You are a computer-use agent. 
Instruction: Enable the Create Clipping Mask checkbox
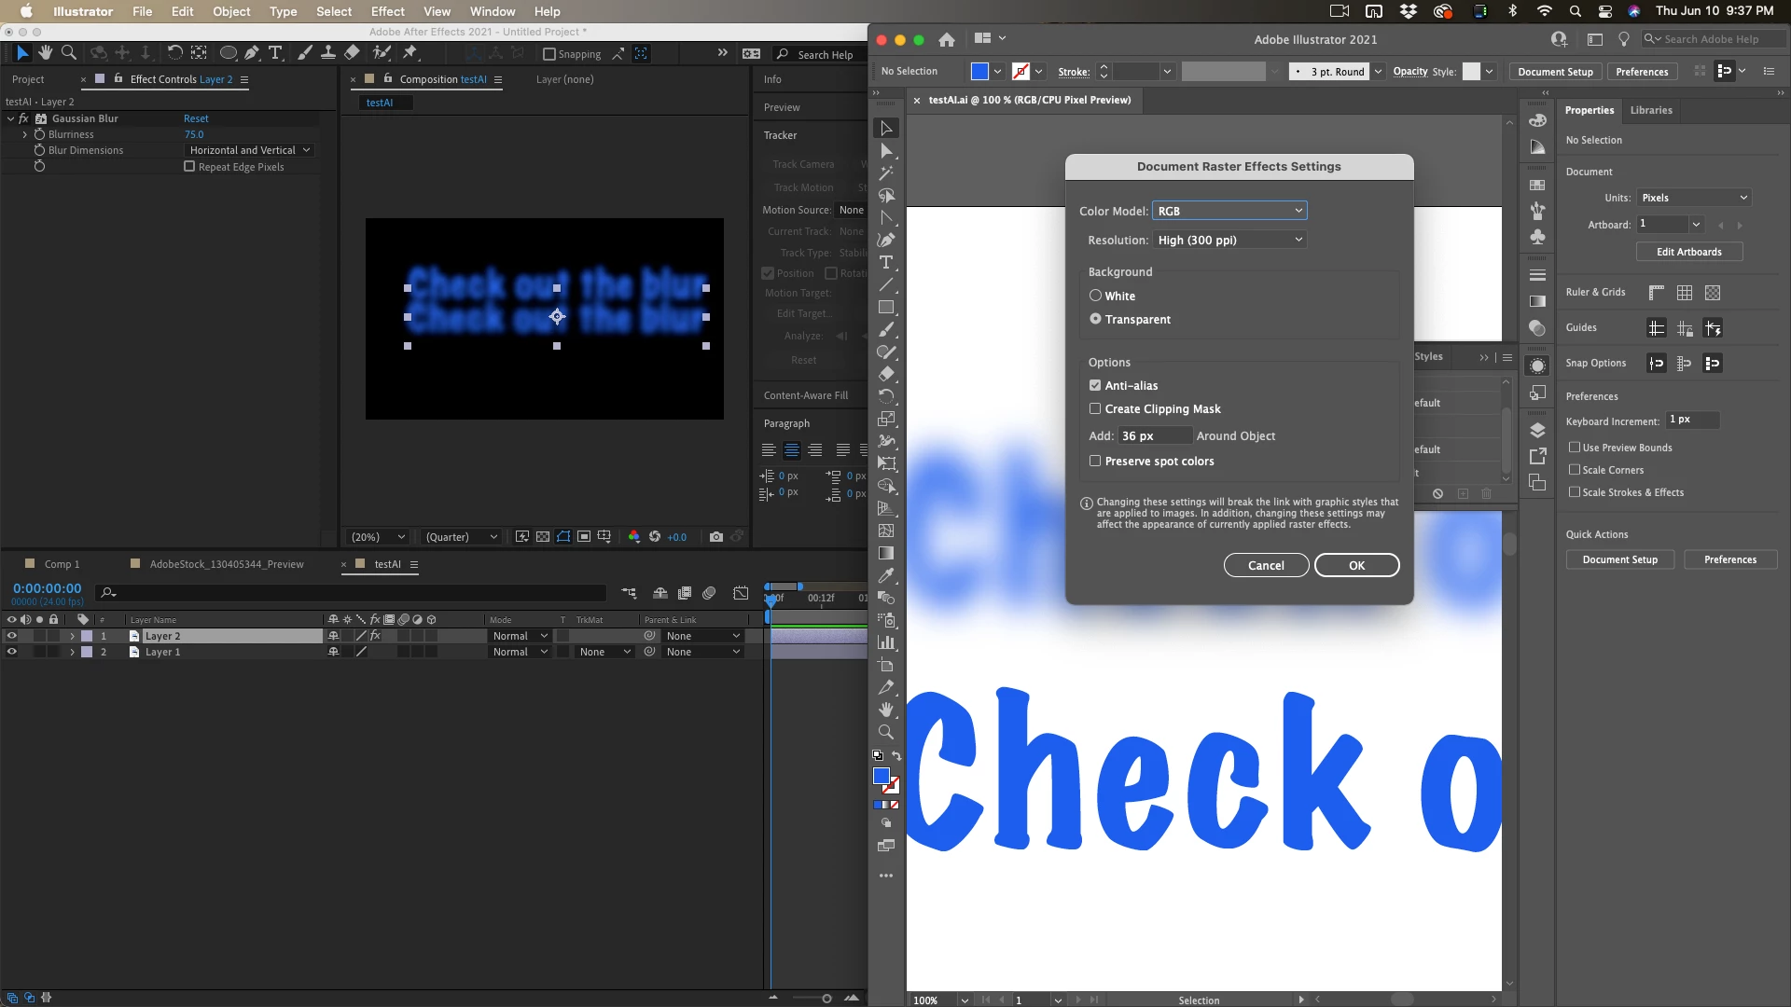point(1095,408)
